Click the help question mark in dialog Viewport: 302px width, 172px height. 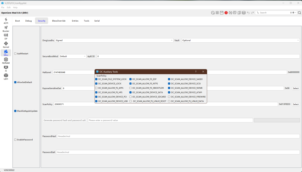coord(196,72)
